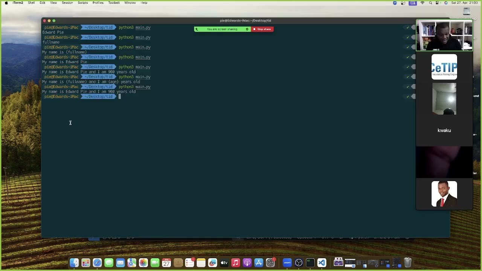Screen dimensions: 482x271
Task: Open the Help menu
Action: (x=144, y=3)
